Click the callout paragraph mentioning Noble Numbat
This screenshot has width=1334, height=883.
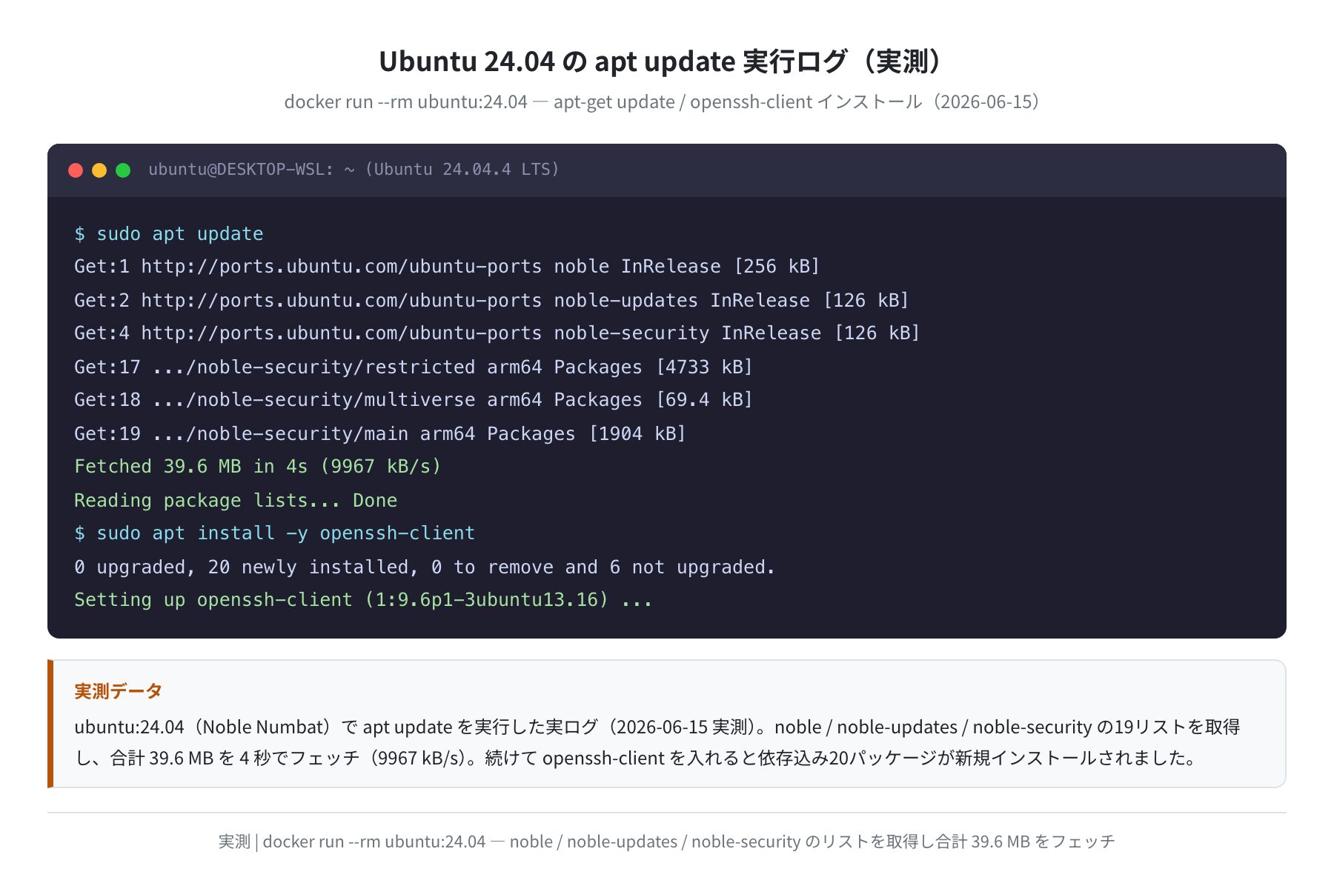coord(657,742)
